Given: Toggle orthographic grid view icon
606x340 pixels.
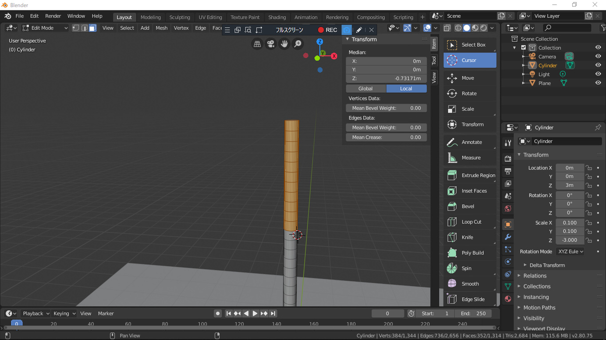Looking at the screenshot, I should click(x=257, y=44).
